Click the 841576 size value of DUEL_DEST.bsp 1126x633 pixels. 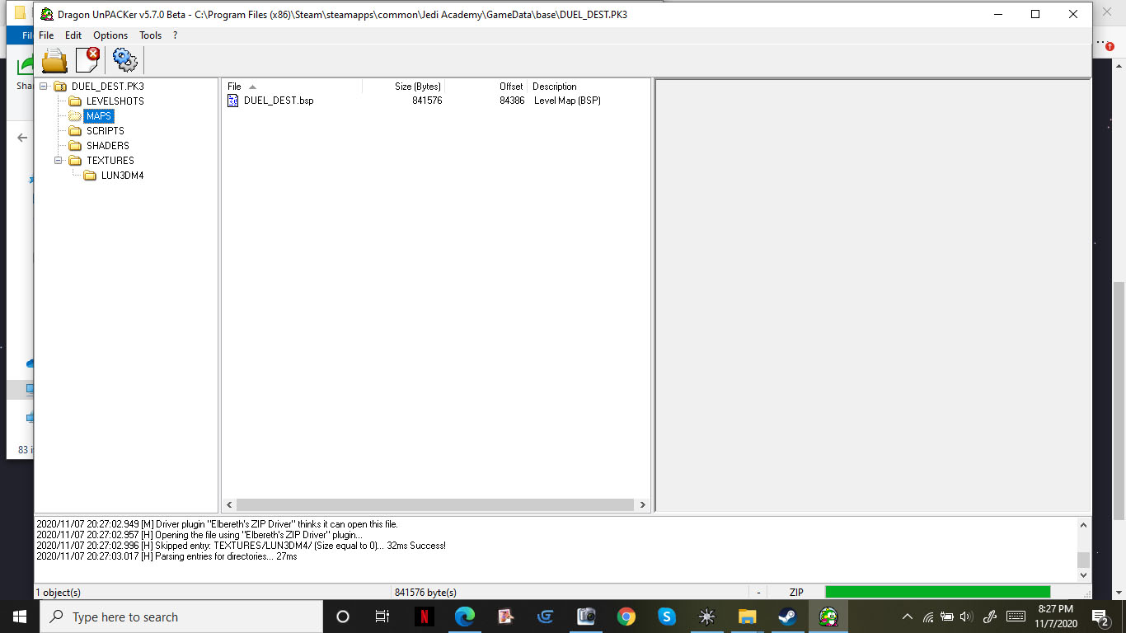click(427, 101)
